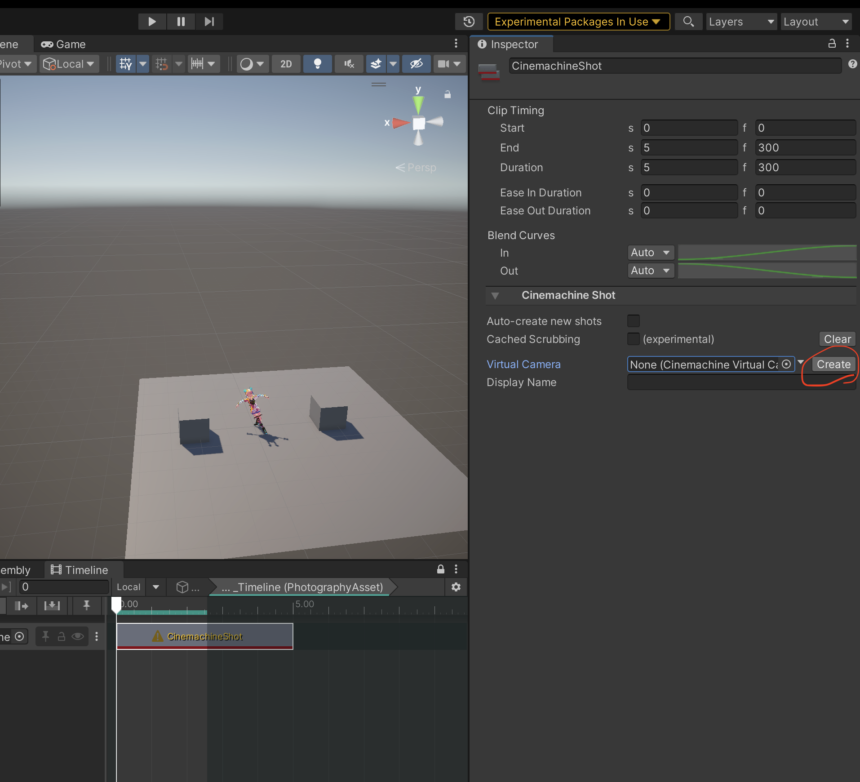Image resolution: width=860 pixels, height=782 pixels.
Task: Open the Experimental Packages In Use dropdown
Action: tap(578, 22)
